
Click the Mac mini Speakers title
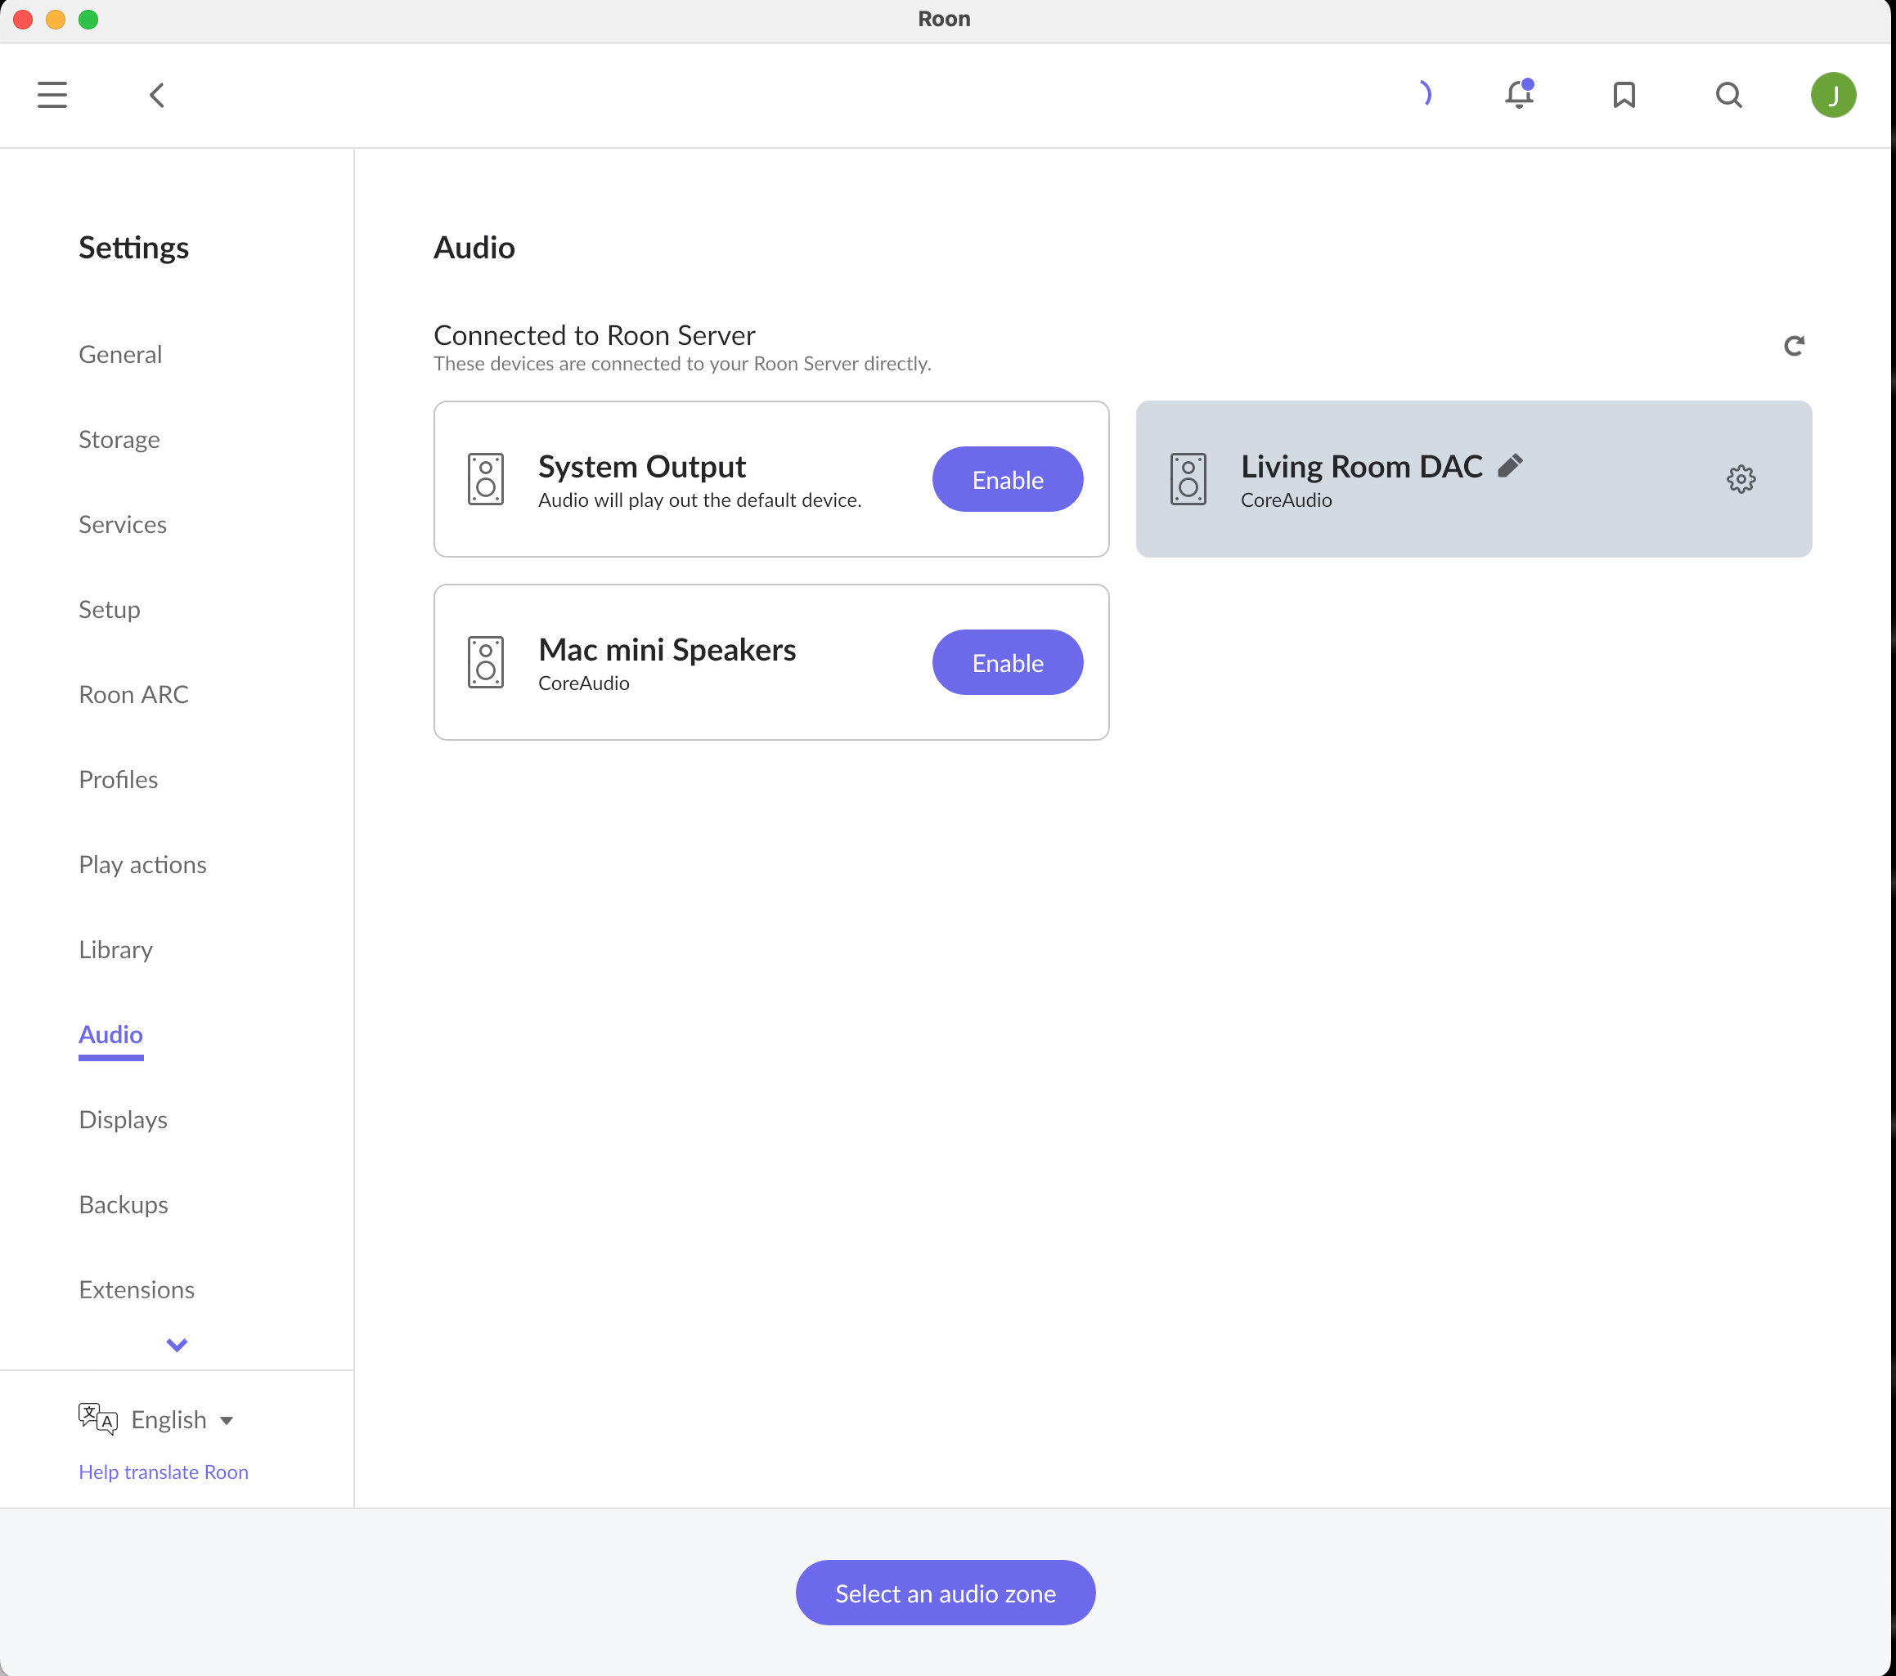point(667,650)
